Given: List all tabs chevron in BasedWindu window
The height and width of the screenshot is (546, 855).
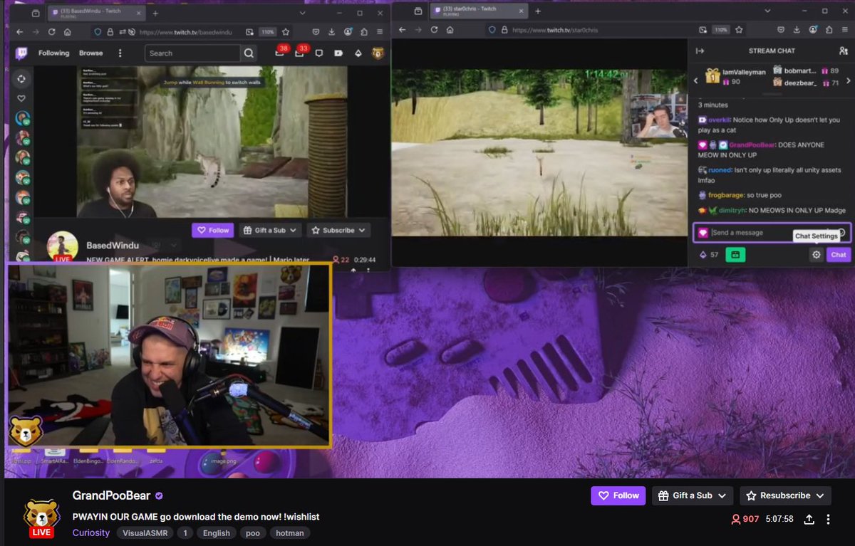Looking at the screenshot, I should [x=301, y=14].
